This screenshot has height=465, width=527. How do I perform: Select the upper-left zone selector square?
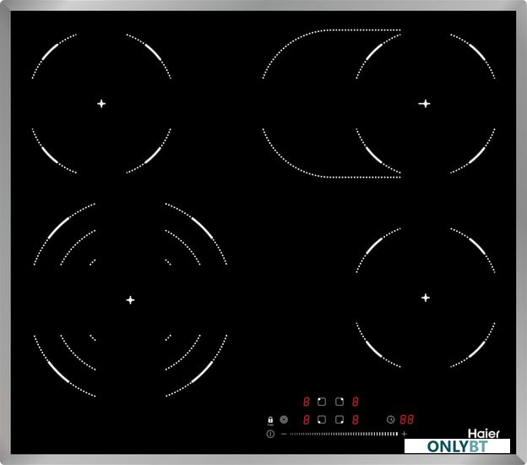322,402
